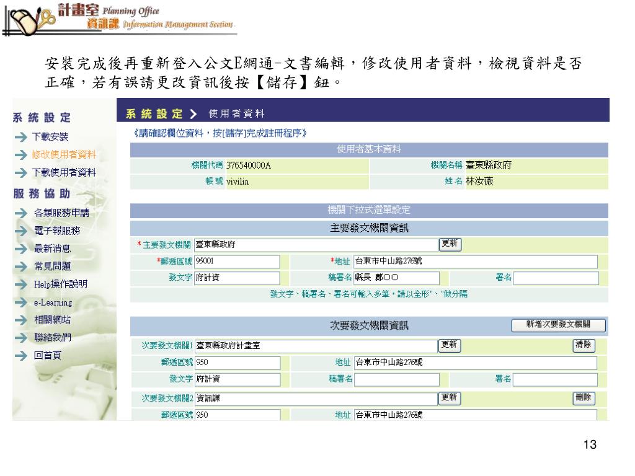Click 稿署名 field containing 縣長

point(396,278)
